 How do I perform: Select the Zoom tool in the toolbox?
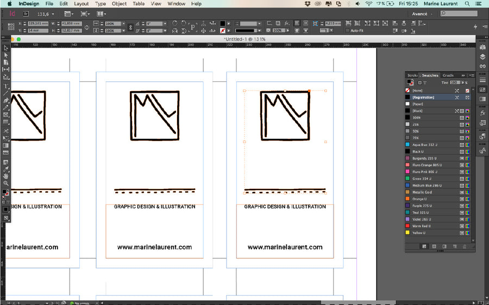coord(5,183)
